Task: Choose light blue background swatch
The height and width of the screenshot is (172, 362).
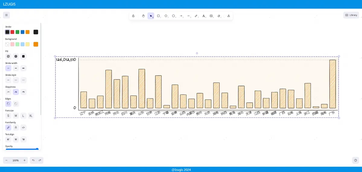Action: tap(23, 44)
